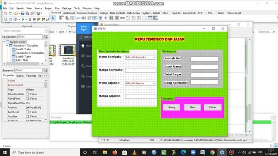Switch to Events tab in Object Inspector
The width and height of the screenshot is (278, 156).
coord(20,75)
